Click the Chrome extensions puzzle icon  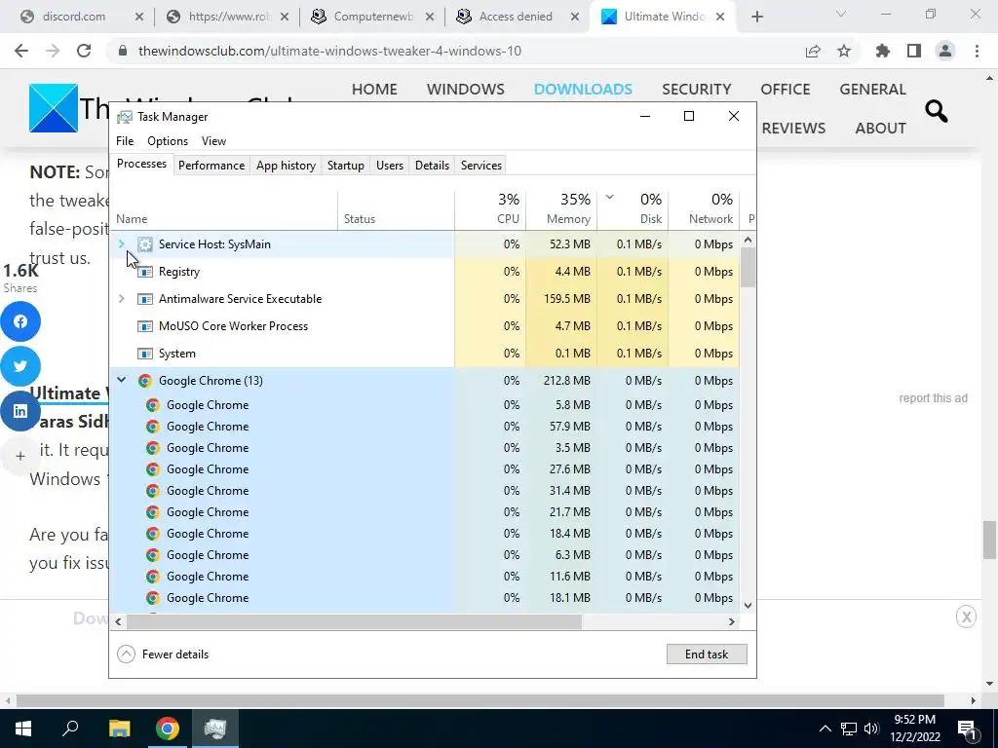click(882, 51)
